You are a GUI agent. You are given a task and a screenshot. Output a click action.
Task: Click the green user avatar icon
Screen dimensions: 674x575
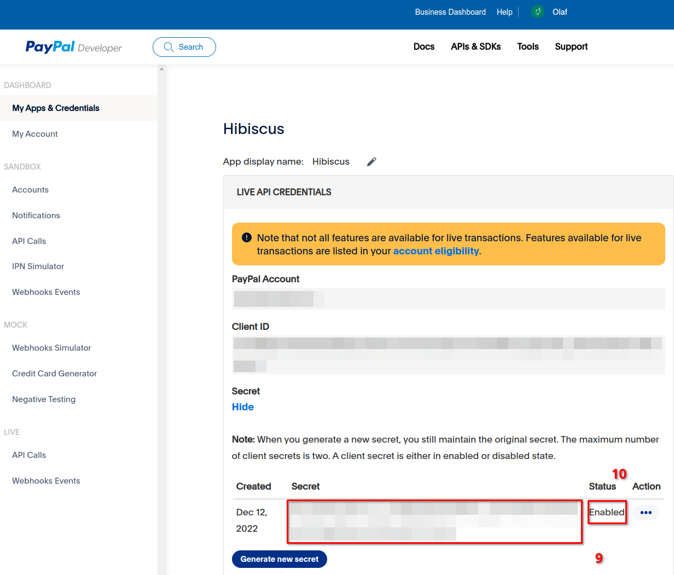click(538, 11)
